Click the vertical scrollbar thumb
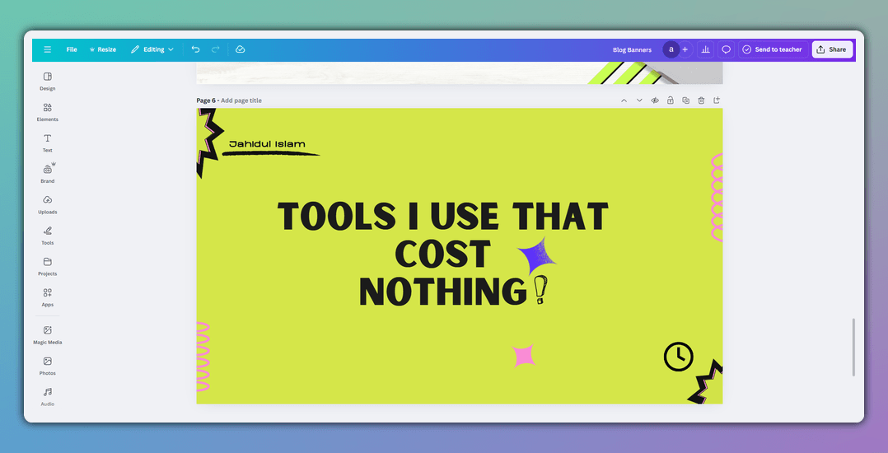The image size is (888, 453). 853,347
